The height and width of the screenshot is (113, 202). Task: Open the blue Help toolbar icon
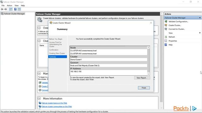pyautogui.click(x=15, y=9)
